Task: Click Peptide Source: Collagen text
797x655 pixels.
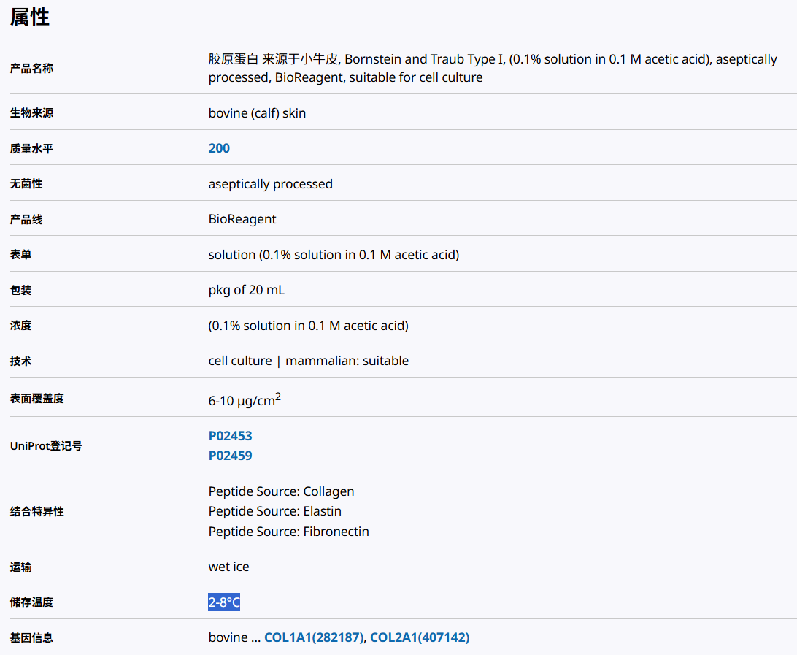Action: 281,491
